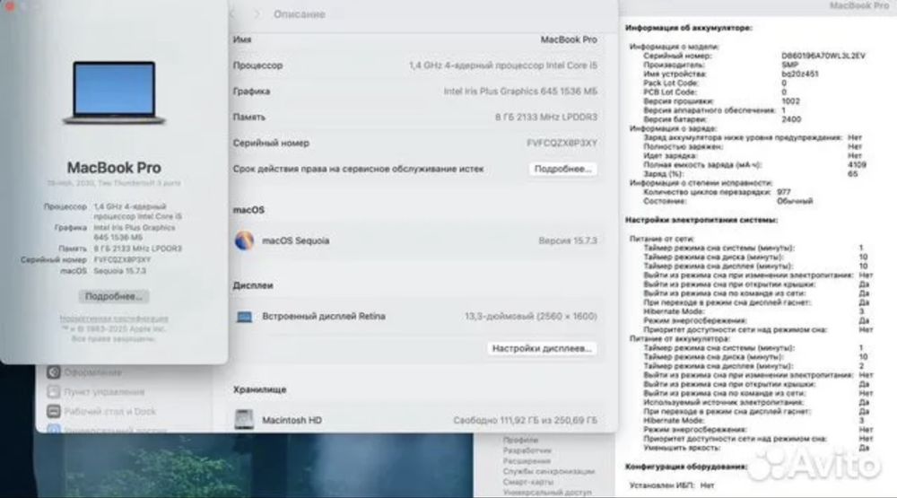Open the Рабочий стол и Dock sidebar icon
The height and width of the screenshot is (498, 897).
click(x=54, y=411)
